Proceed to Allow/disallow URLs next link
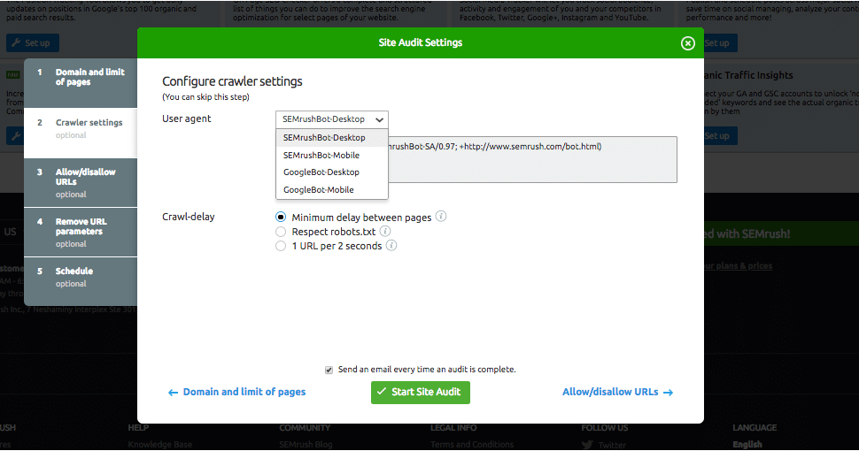 pyautogui.click(x=617, y=392)
